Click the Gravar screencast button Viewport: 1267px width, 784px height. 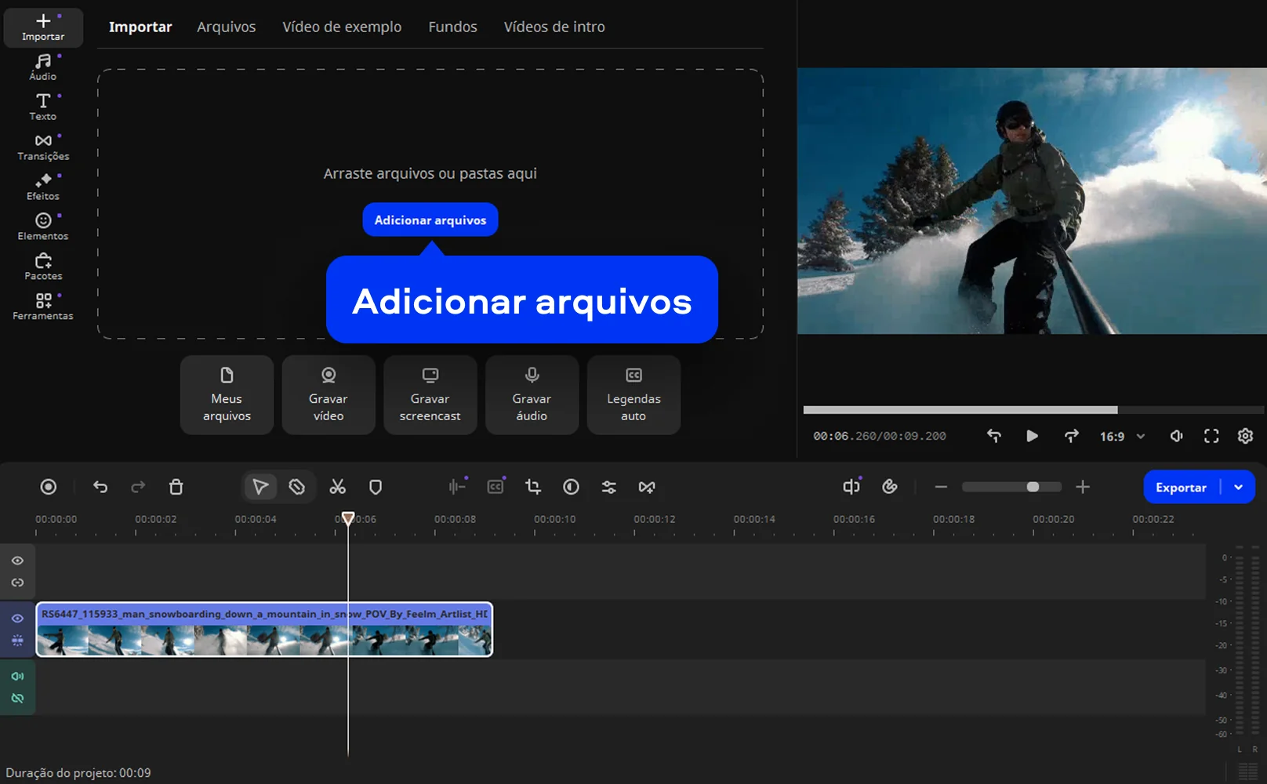(430, 395)
